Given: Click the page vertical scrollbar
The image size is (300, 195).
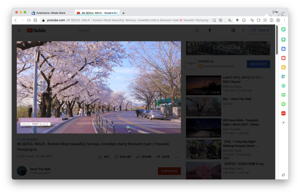Looking at the screenshot, I should pyautogui.click(x=277, y=40).
